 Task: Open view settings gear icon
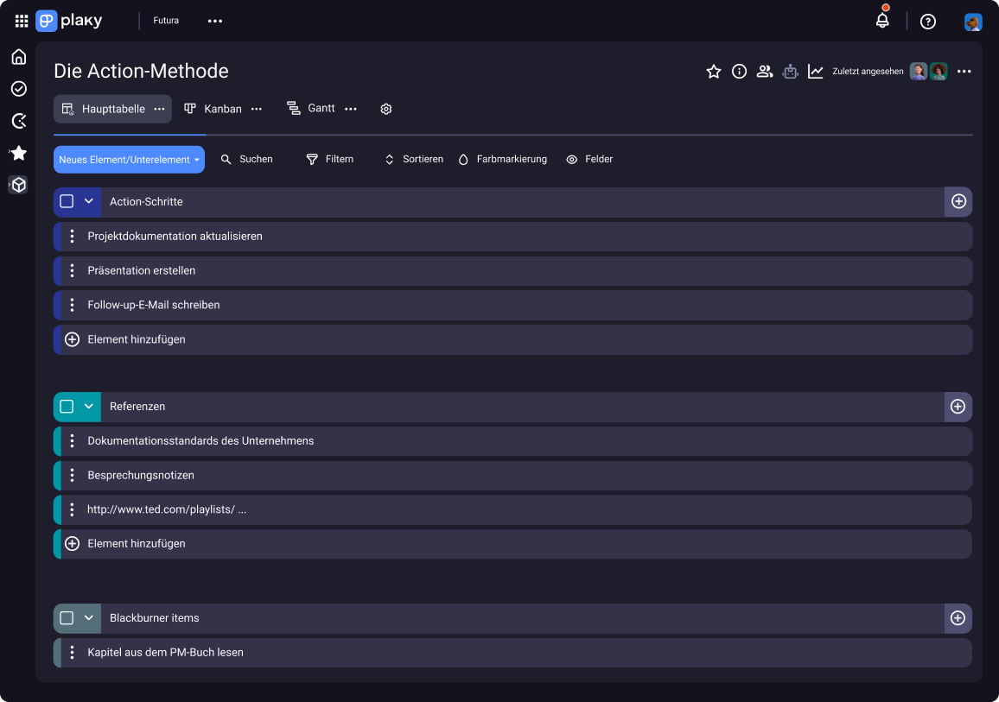pos(386,109)
